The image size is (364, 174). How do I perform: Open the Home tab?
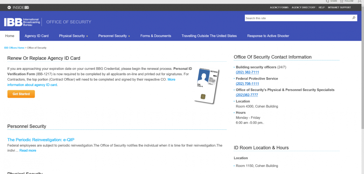click(10, 36)
